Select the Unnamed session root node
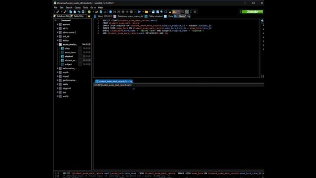This screenshot has width=316, height=178. point(66,20)
